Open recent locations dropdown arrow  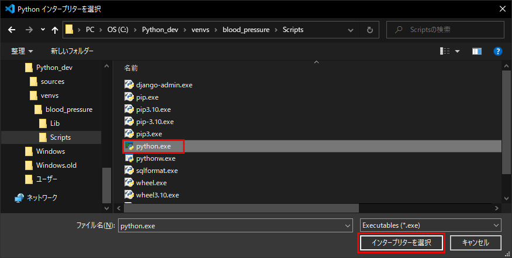[x=43, y=30]
